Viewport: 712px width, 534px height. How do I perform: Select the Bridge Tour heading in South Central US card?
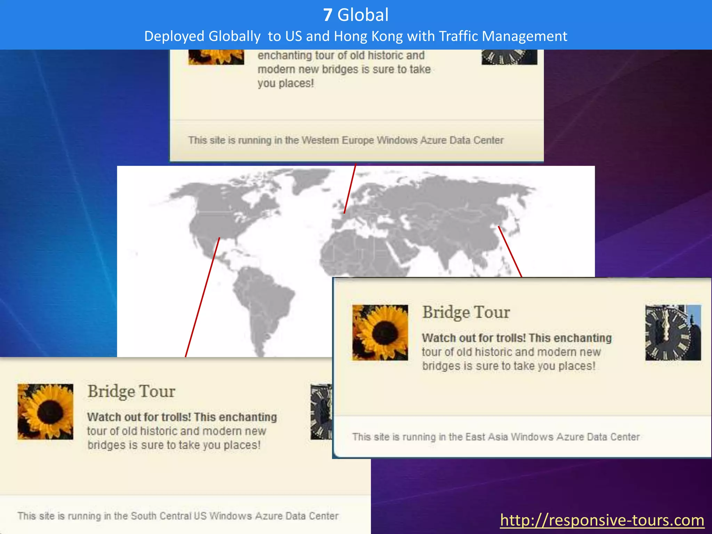pyautogui.click(x=131, y=391)
